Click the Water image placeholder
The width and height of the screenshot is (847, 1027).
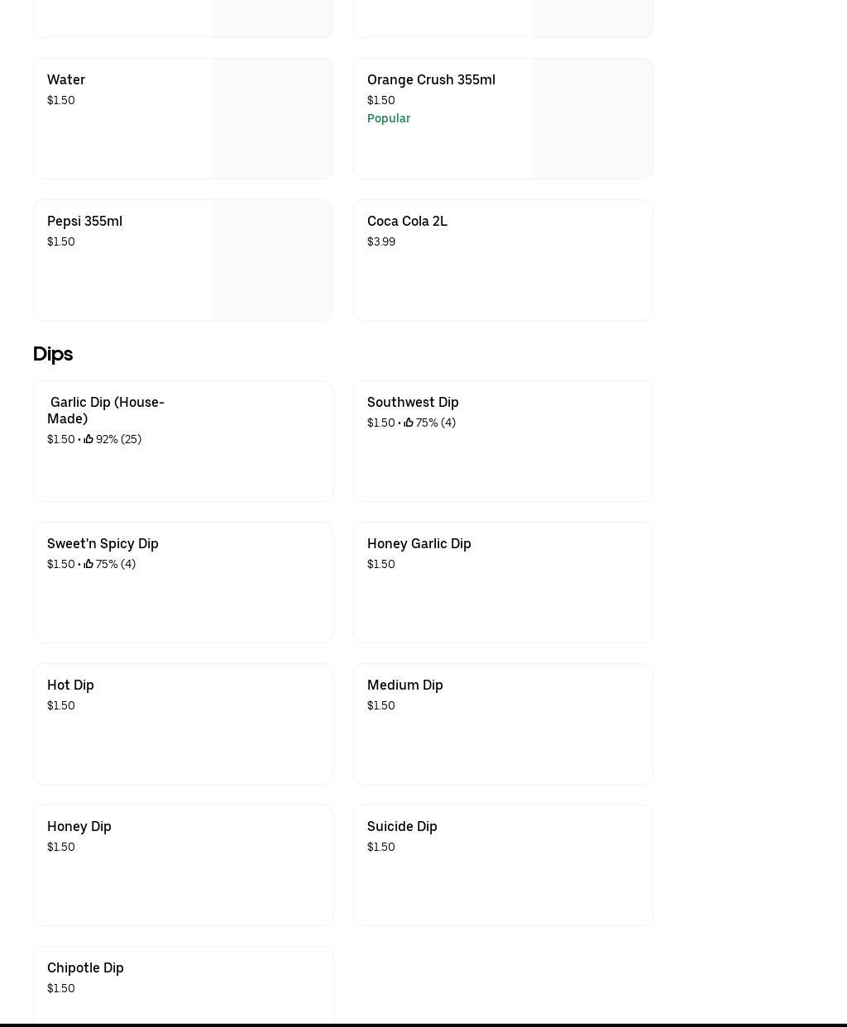pos(272,118)
